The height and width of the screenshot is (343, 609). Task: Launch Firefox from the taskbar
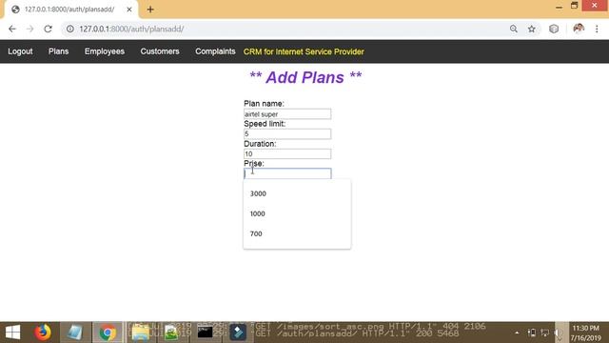[43, 333]
